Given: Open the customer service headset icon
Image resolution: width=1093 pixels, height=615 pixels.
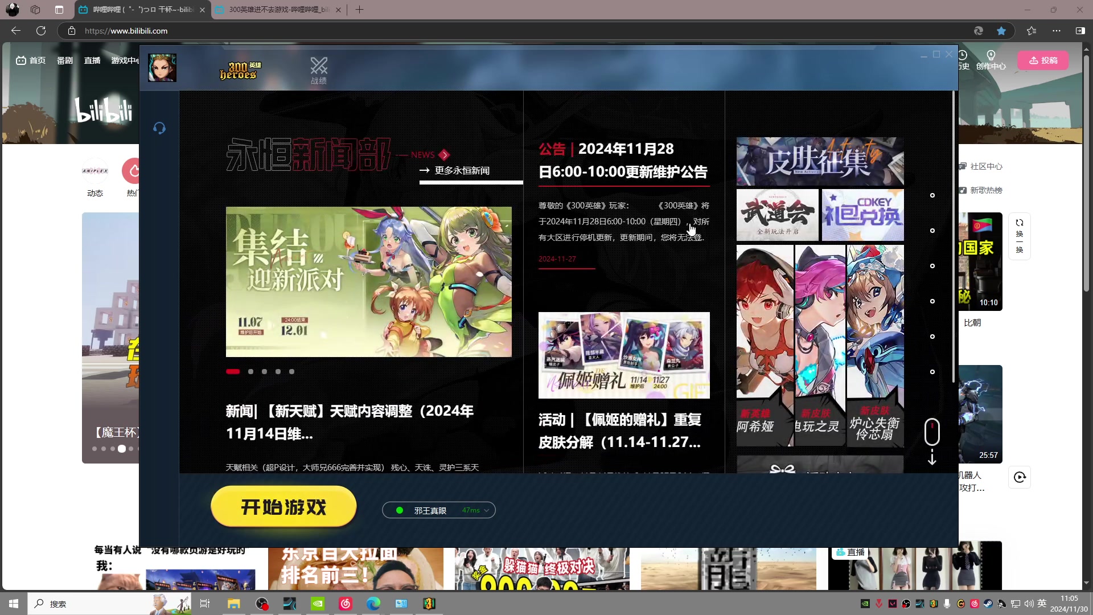Looking at the screenshot, I should click(x=159, y=128).
